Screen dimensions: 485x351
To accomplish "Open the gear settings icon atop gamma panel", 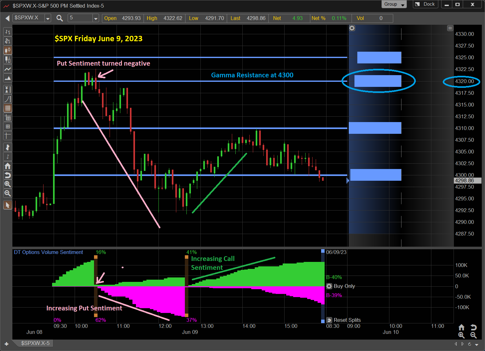I will [352, 28].
